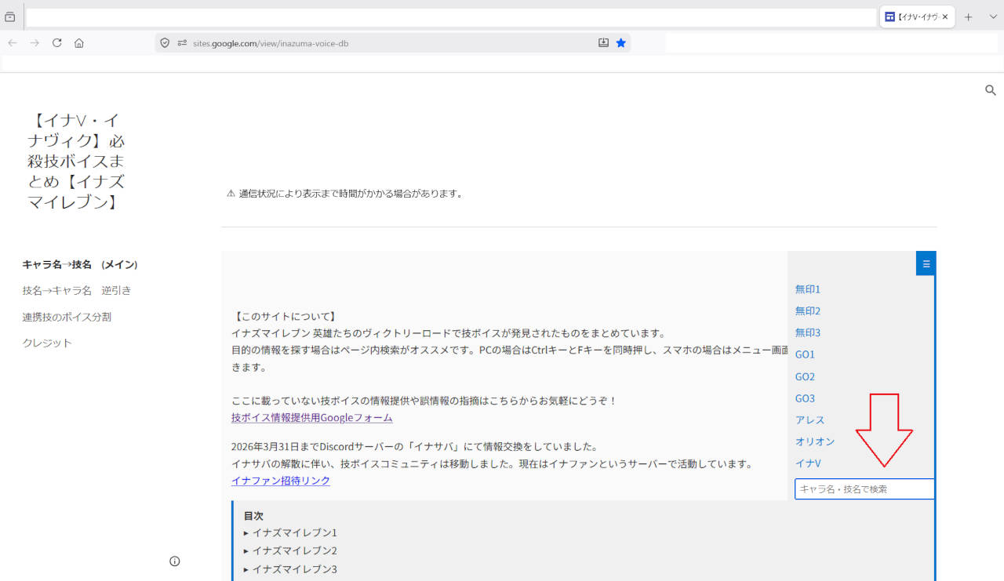Jump to GO2 section
Image resolution: width=1004 pixels, height=581 pixels.
(x=805, y=376)
